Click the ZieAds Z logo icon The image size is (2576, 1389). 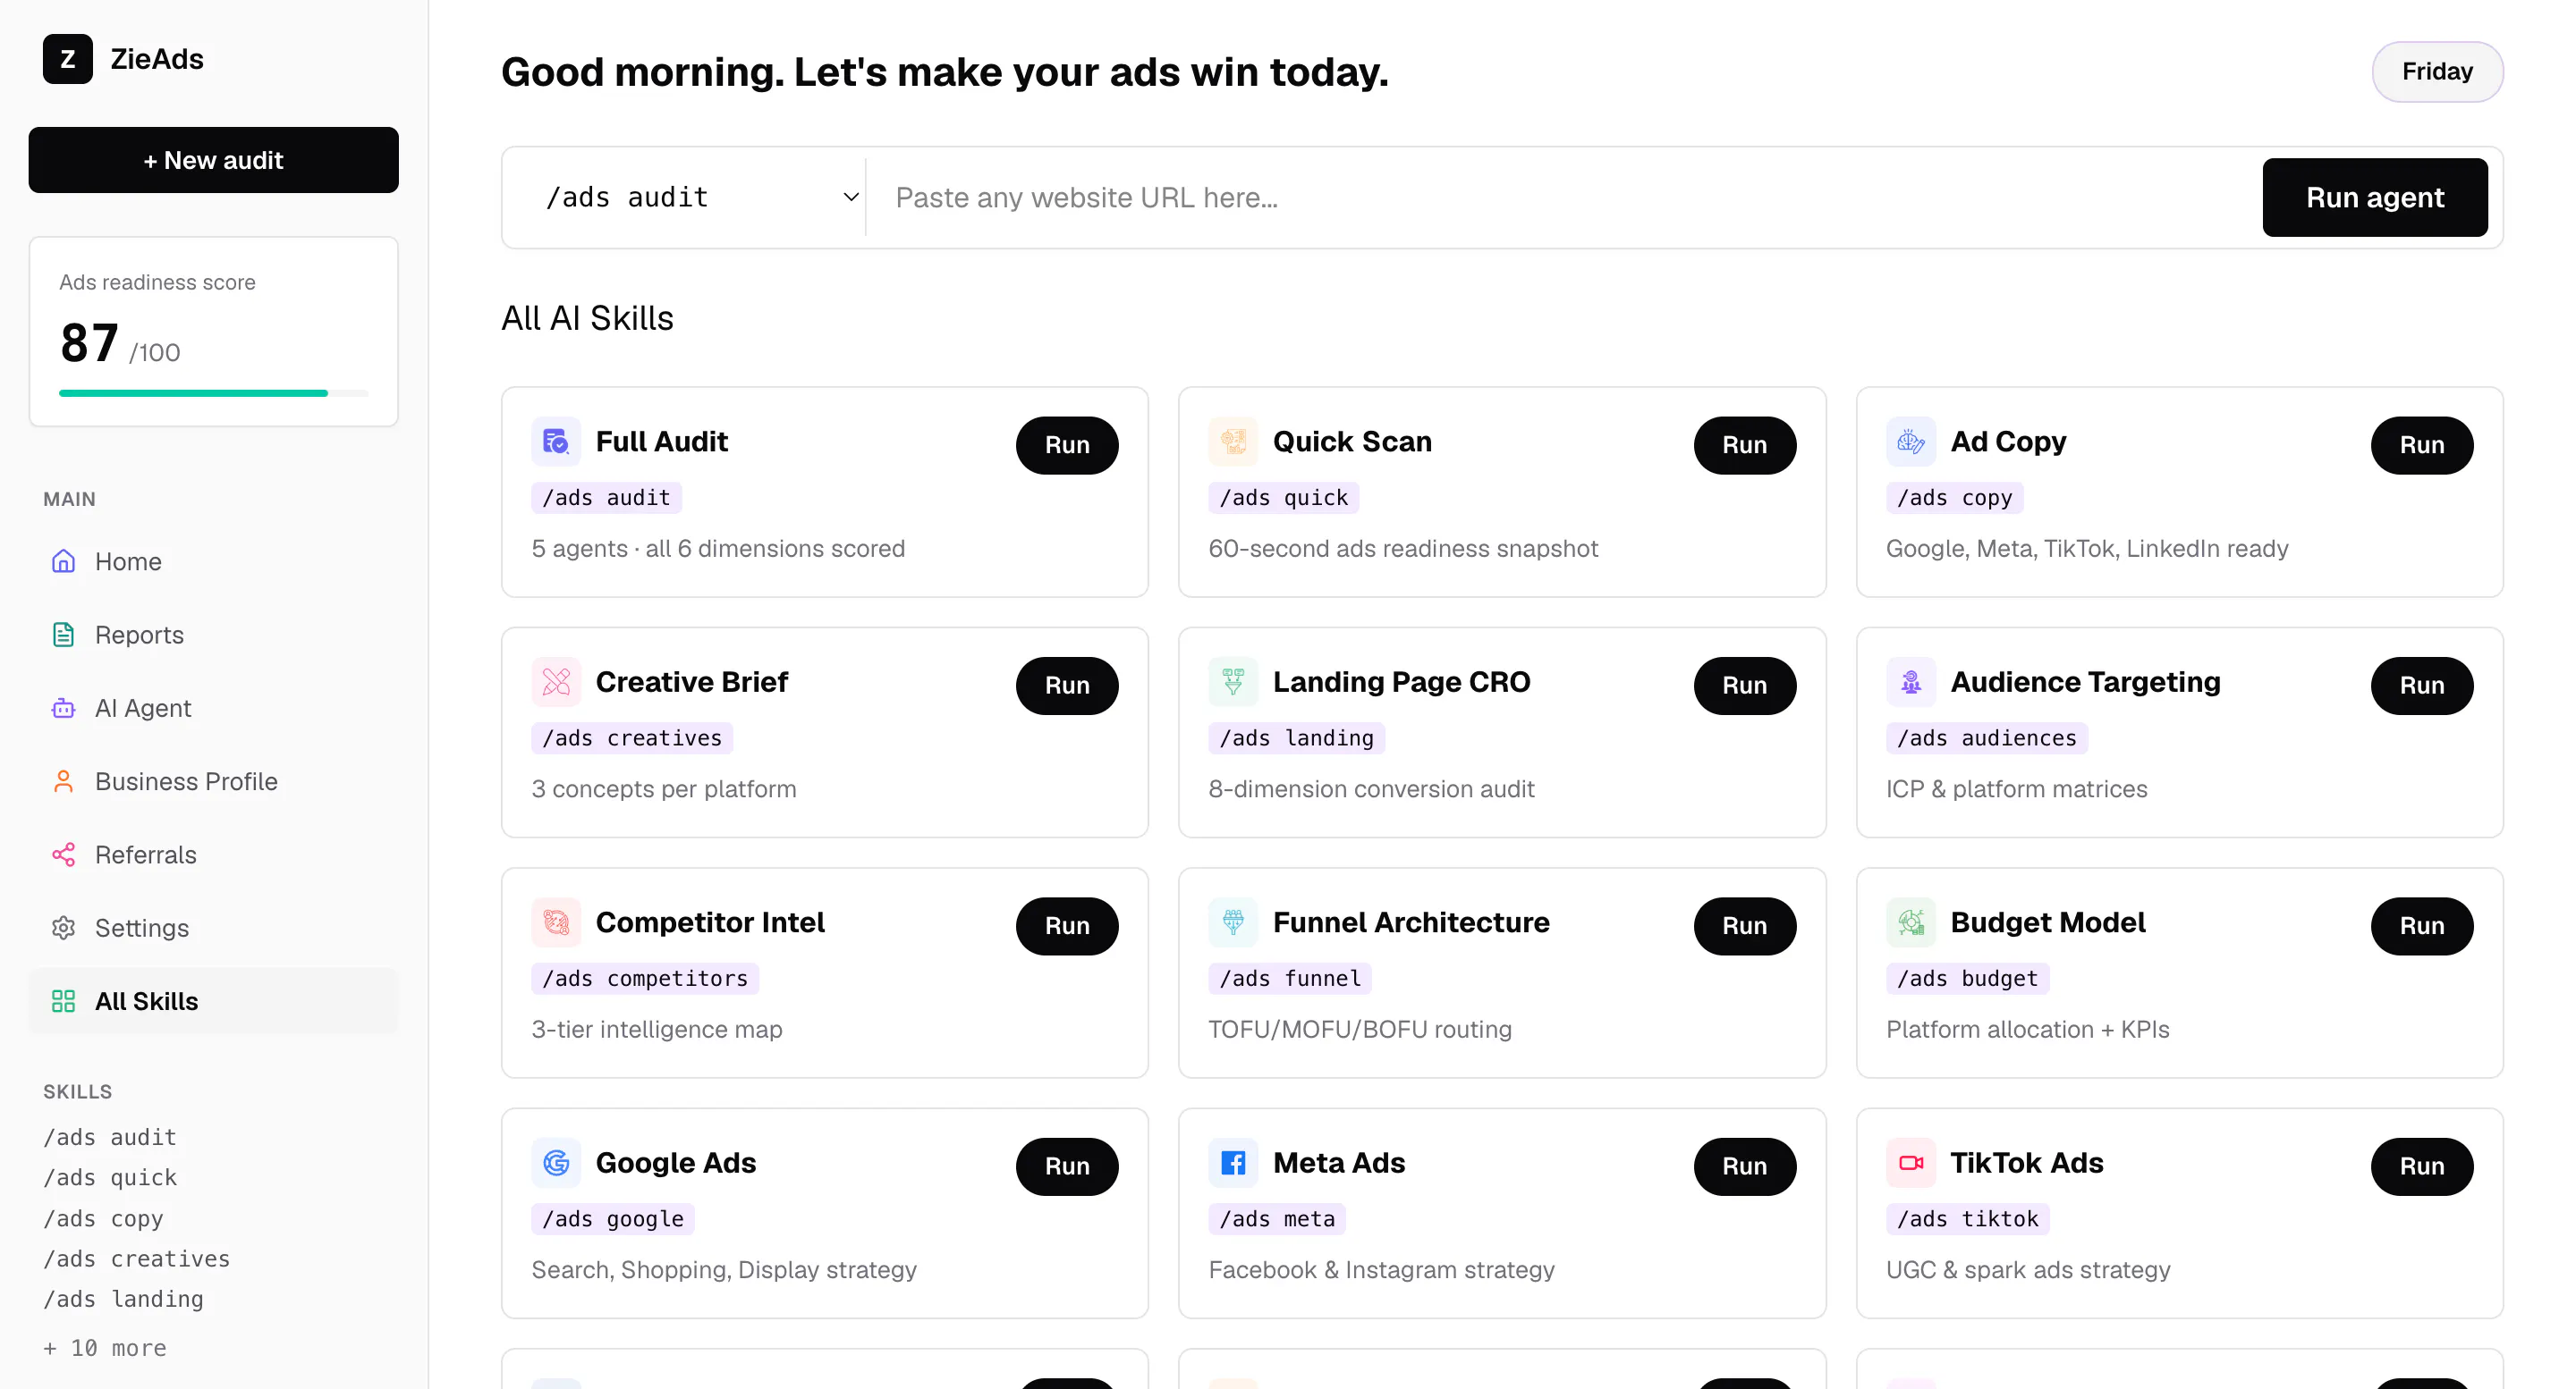click(67, 59)
